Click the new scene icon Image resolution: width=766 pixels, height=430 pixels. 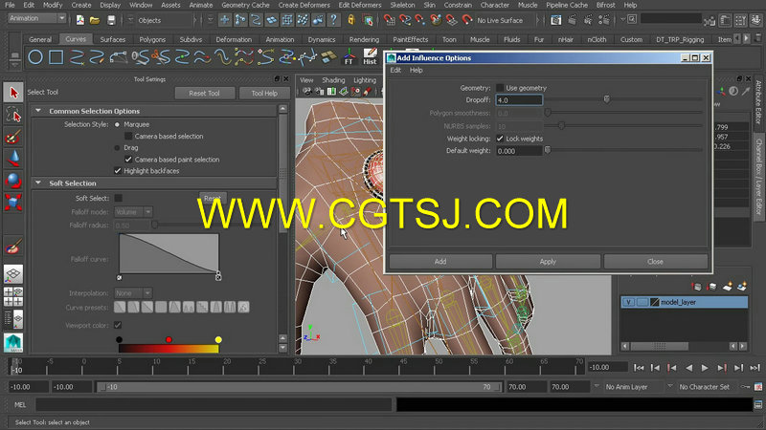point(80,20)
